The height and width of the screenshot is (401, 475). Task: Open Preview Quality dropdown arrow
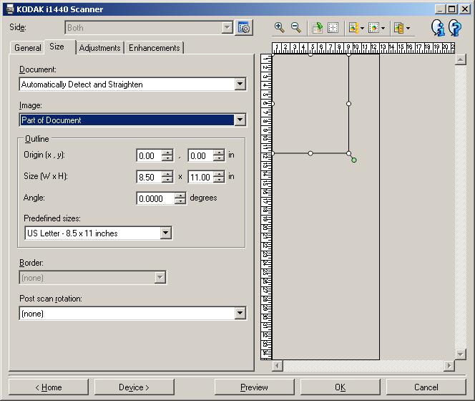(x=362, y=29)
